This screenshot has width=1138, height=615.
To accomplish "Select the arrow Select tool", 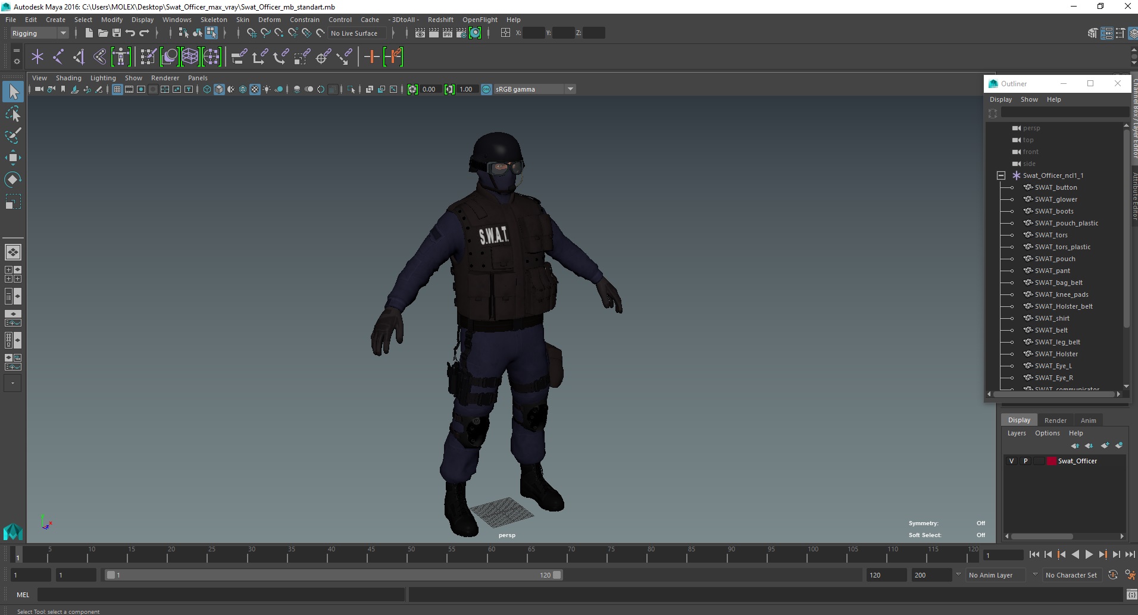I will pyautogui.click(x=13, y=92).
